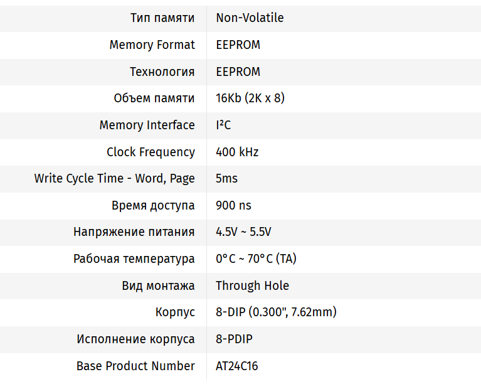
Task: Click the "Clock Frequency" label
Action: tap(151, 152)
